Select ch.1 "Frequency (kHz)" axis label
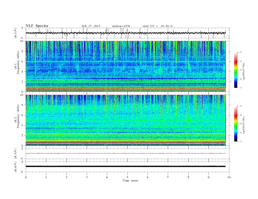 point(18,62)
